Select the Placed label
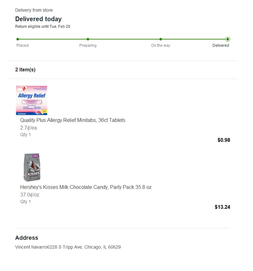The height and width of the screenshot is (271, 253). [22, 45]
